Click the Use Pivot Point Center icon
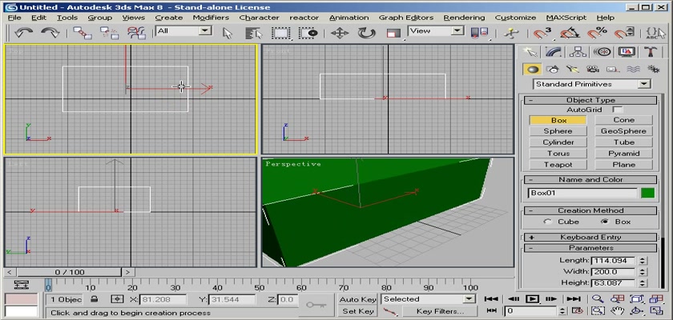This screenshot has width=673, height=320. pyautogui.click(x=479, y=33)
